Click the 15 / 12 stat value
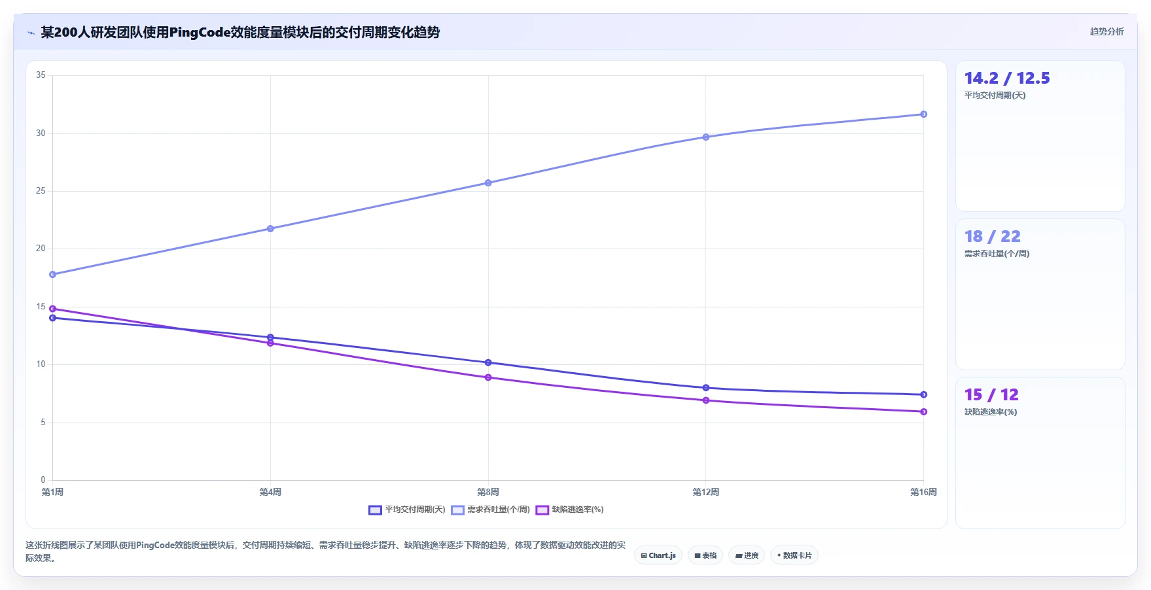The width and height of the screenshot is (1151, 590). tap(991, 395)
